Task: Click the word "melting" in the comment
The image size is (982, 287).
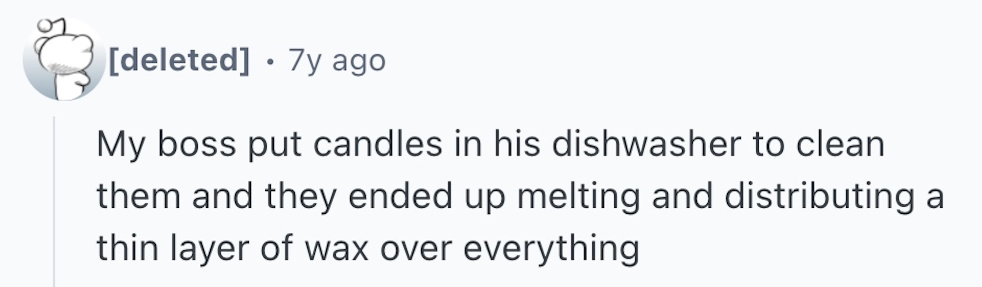Action: [578, 196]
